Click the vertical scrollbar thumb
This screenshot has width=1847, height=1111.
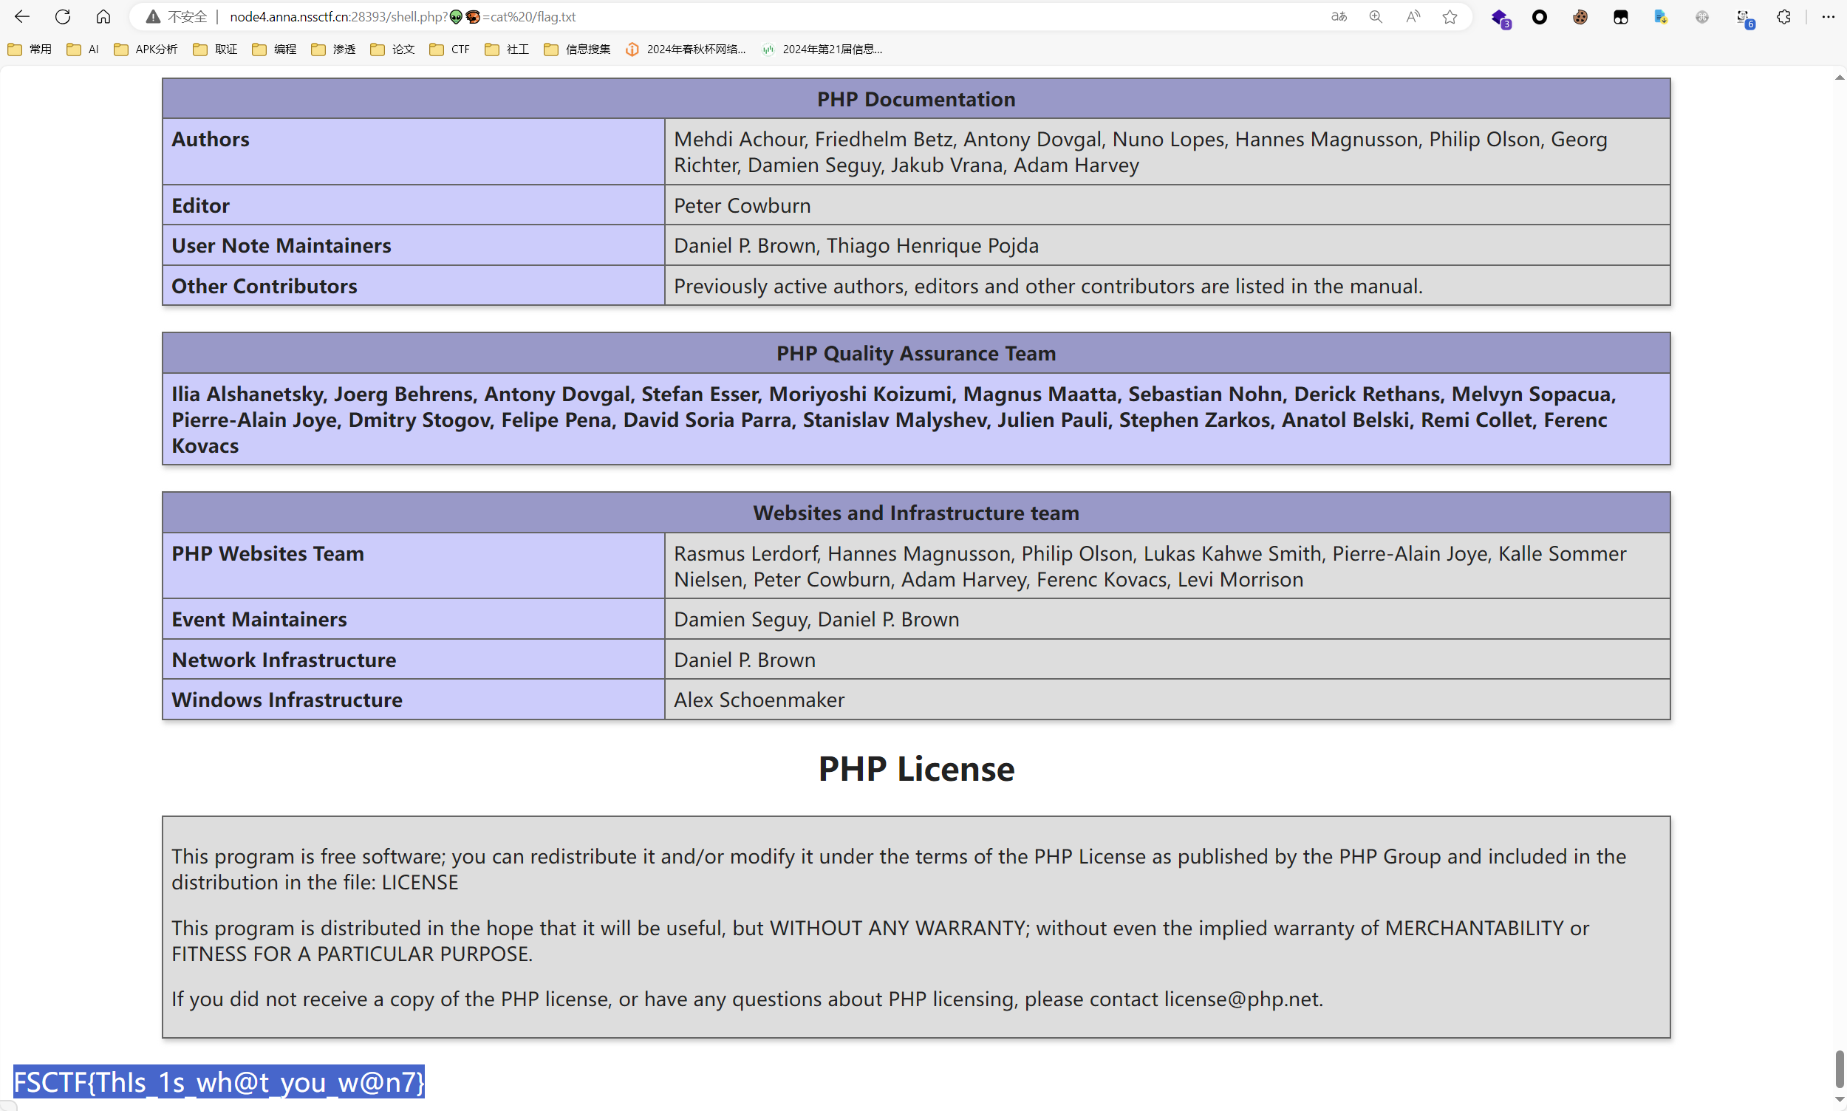pyautogui.click(x=1839, y=1069)
